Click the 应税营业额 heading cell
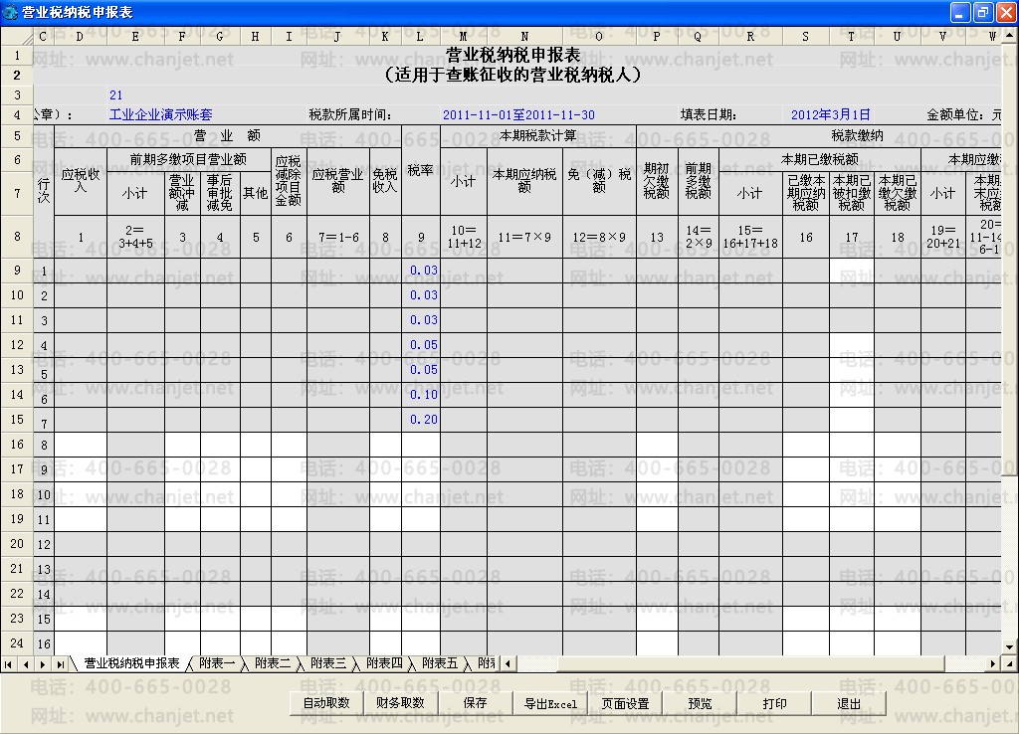1019x734 pixels. click(338, 181)
